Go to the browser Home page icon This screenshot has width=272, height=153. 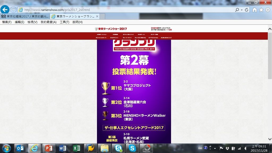click(x=254, y=10)
